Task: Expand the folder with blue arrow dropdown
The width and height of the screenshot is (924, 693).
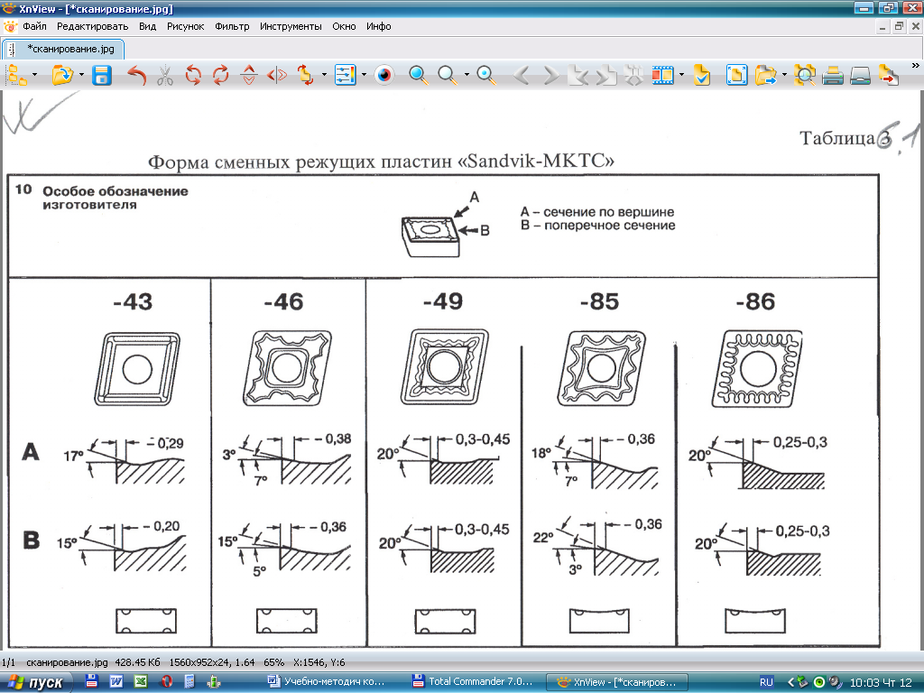Action: pyautogui.click(x=784, y=75)
